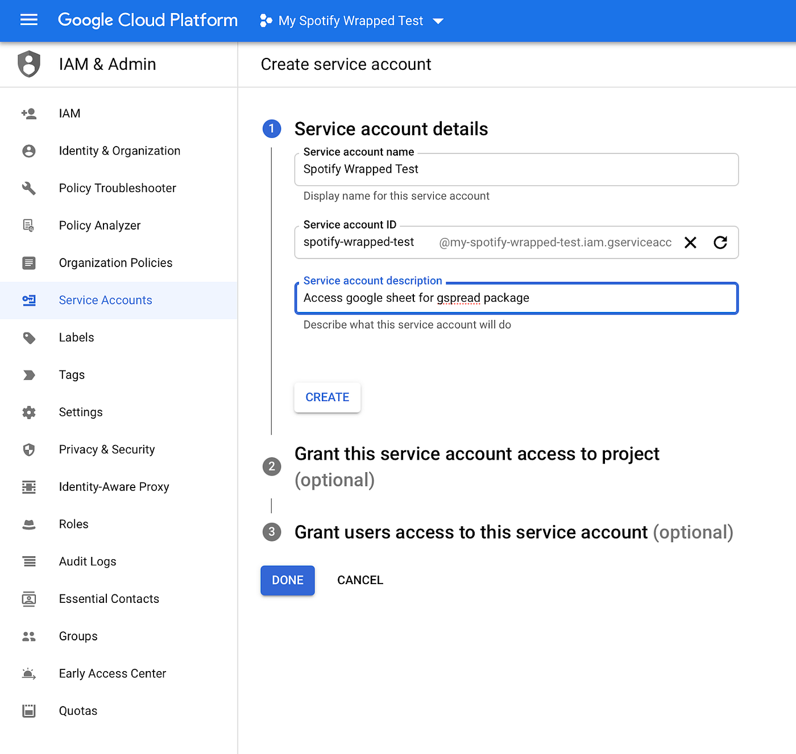Clear the service account ID with X
The image size is (796, 754).
tap(690, 243)
